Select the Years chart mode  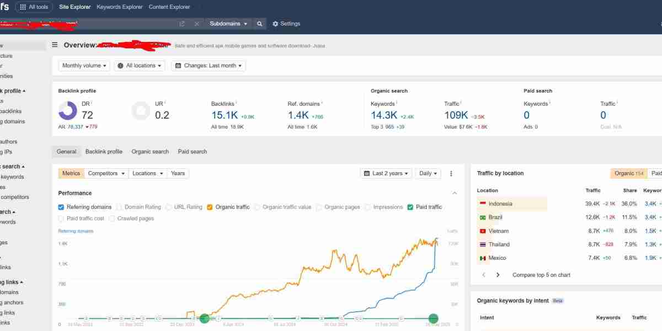178,173
